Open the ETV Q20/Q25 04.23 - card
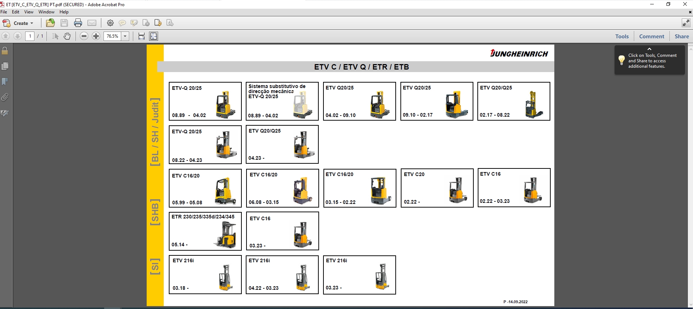 tap(282, 145)
